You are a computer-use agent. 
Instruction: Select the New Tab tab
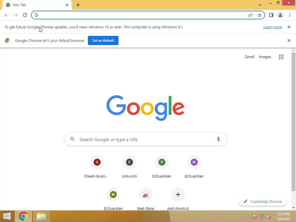click(x=37, y=5)
